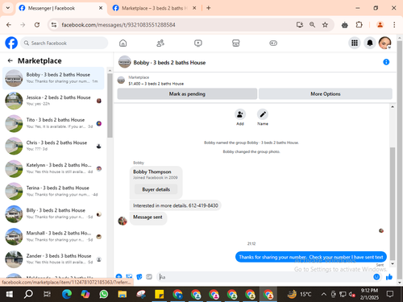This screenshot has width=403, height=302.
Task: Open the Katelynn - 3 beds conversation
Action: click(53, 168)
